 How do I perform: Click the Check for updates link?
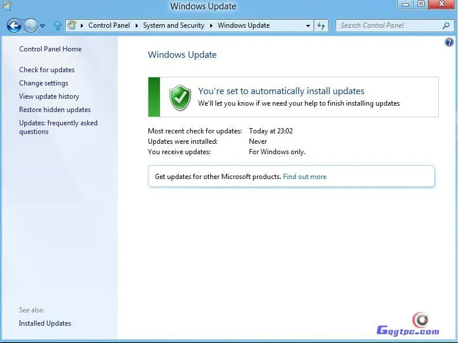pyautogui.click(x=47, y=70)
